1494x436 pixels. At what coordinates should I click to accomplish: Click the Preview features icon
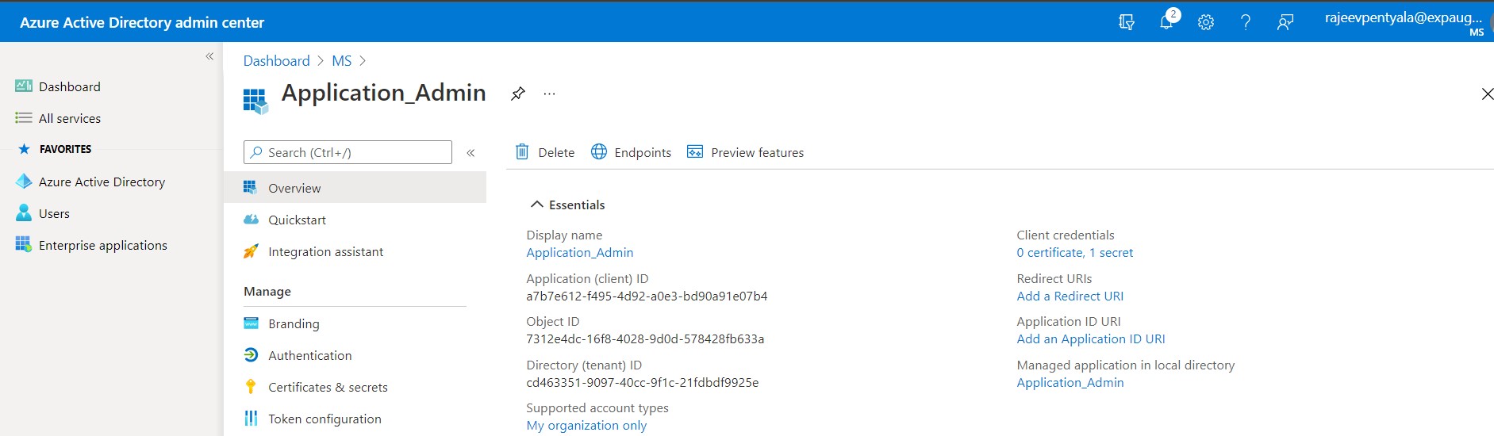click(695, 151)
